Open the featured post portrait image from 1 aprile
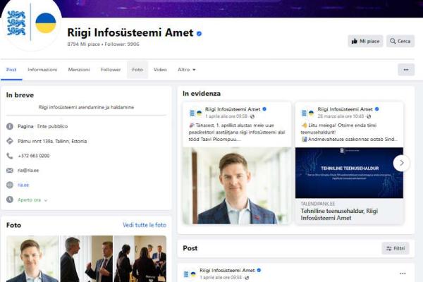 tap(237, 185)
